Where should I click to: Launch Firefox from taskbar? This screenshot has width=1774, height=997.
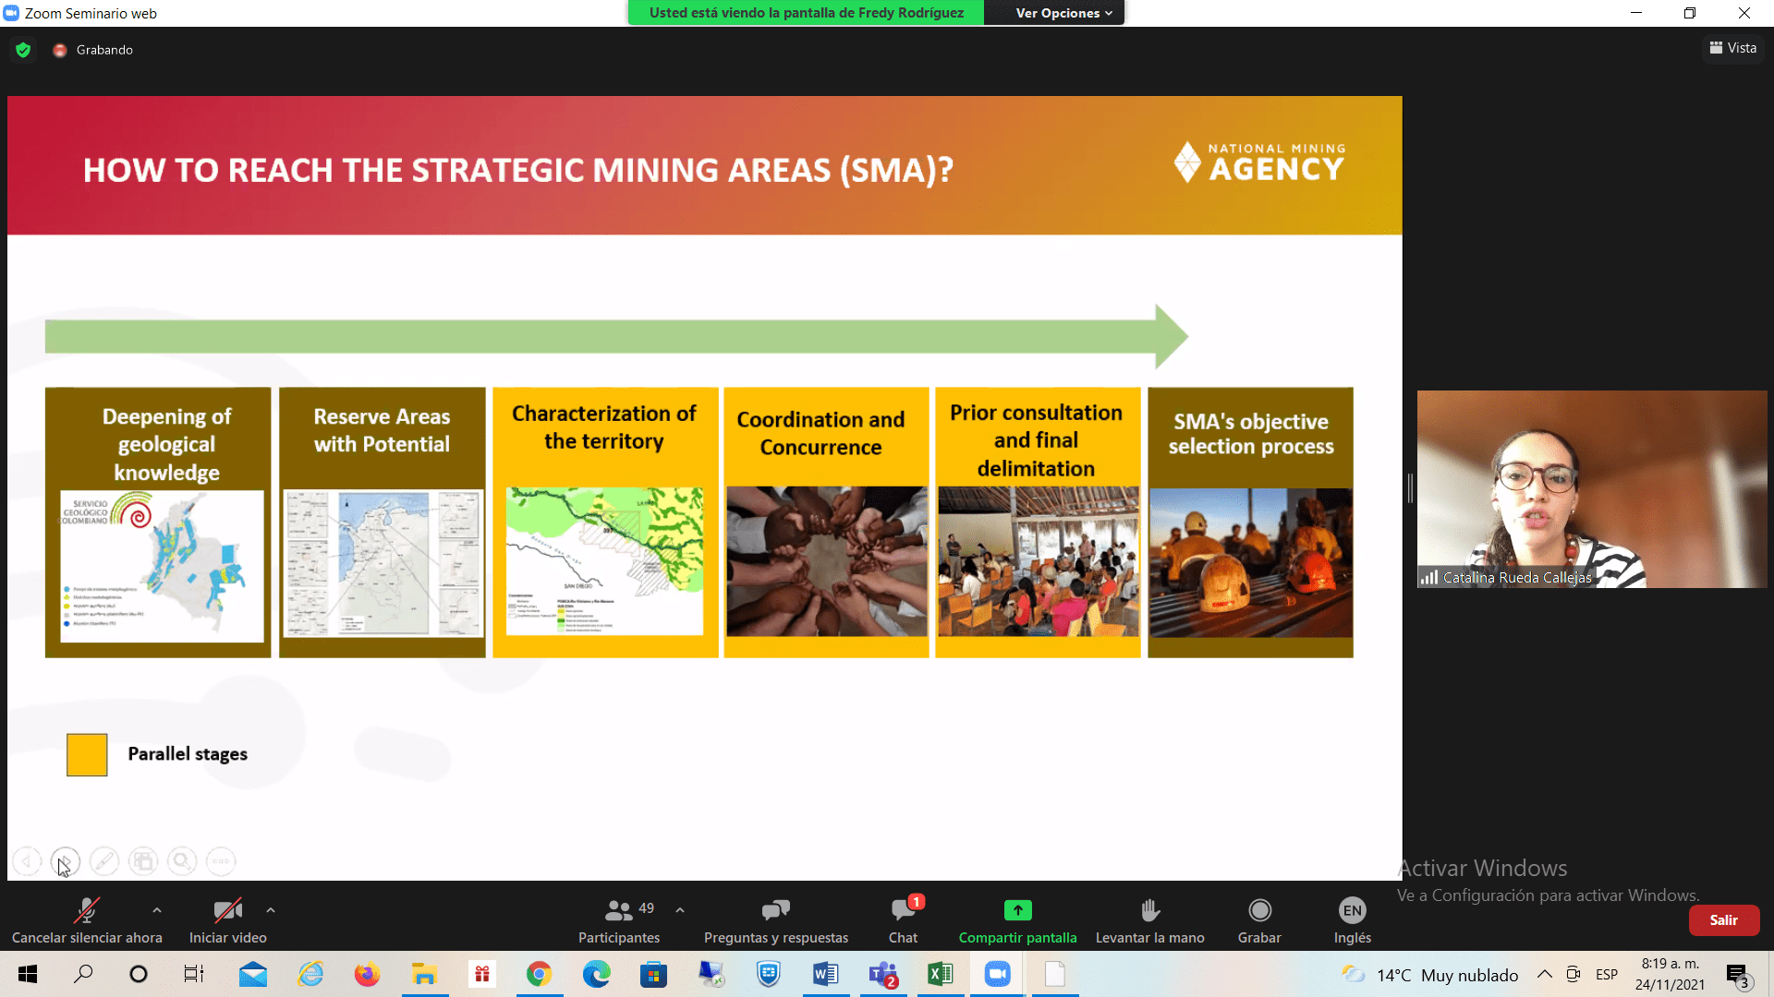(x=367, y=974)
